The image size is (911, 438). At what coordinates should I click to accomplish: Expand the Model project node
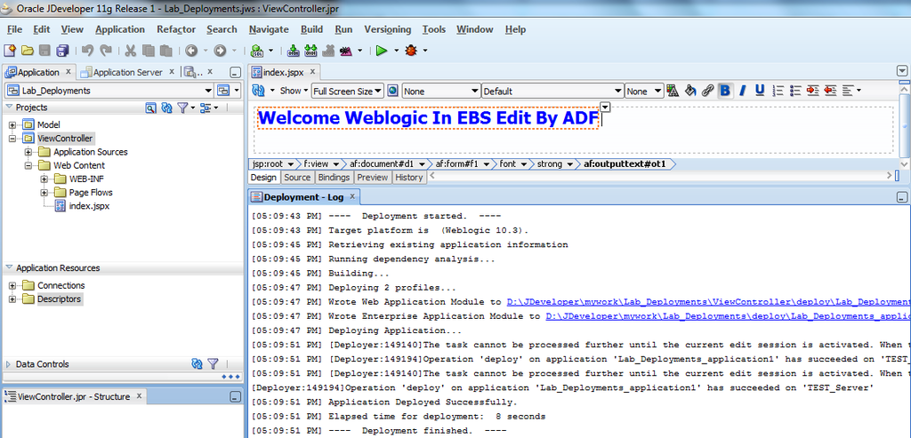tap(12, 124)
